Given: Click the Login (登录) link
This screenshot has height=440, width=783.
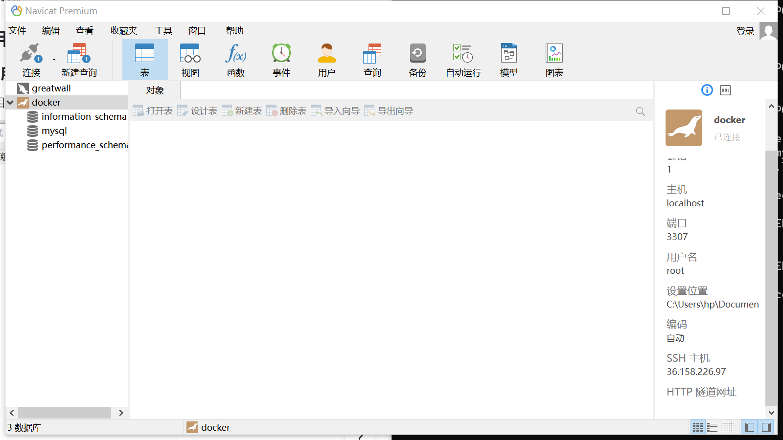Looking at the screenshot, I should [x=745, y=31].
